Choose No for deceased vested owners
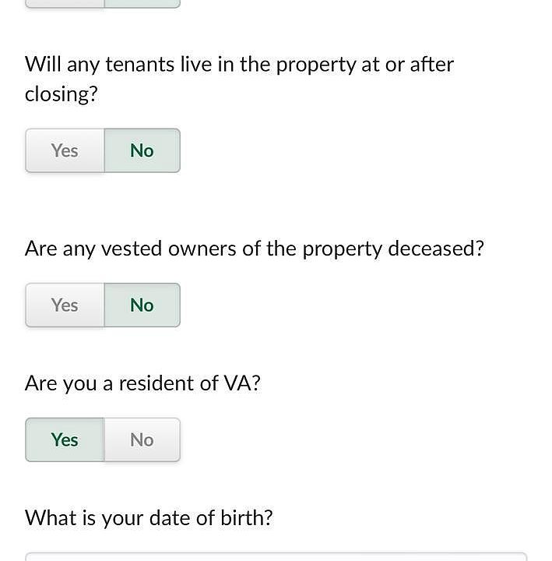Screen dimensions: 552x561 [x=142, y=305]
